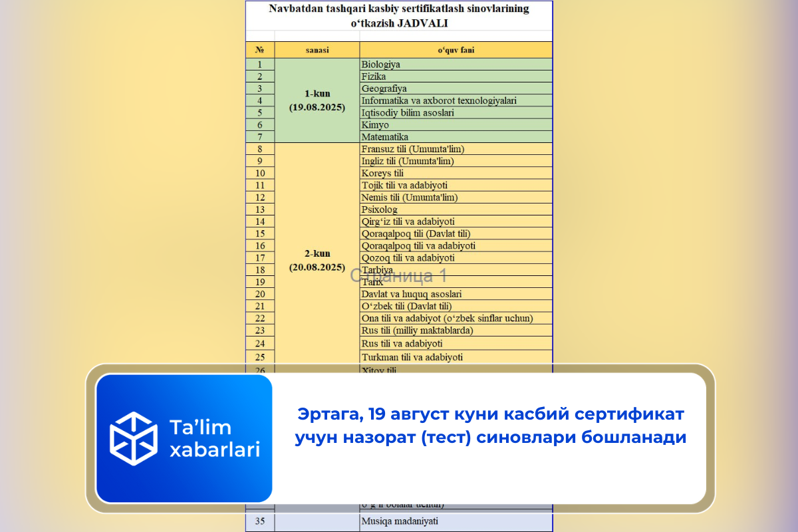Click row number 1 cell
This screenshot has height=532, width=798.
(260, 65)
